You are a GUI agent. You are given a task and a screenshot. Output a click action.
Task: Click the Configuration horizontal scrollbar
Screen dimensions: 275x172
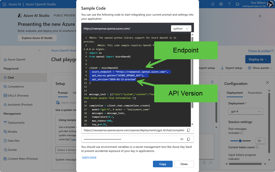[245, 164]
